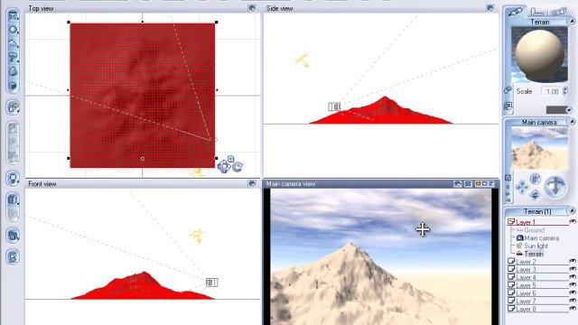The image size is (578, 325).
Task: Click the camera rotate control
Action: [536, 179]
